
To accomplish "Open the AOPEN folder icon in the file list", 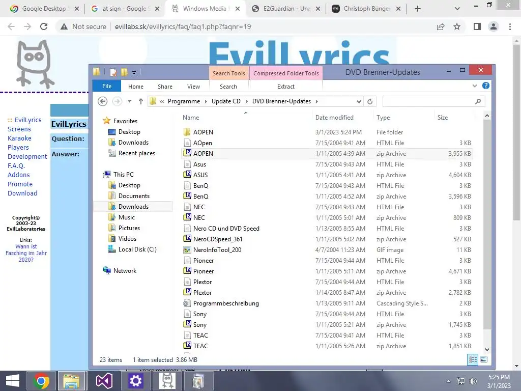I will pos(187,132).
